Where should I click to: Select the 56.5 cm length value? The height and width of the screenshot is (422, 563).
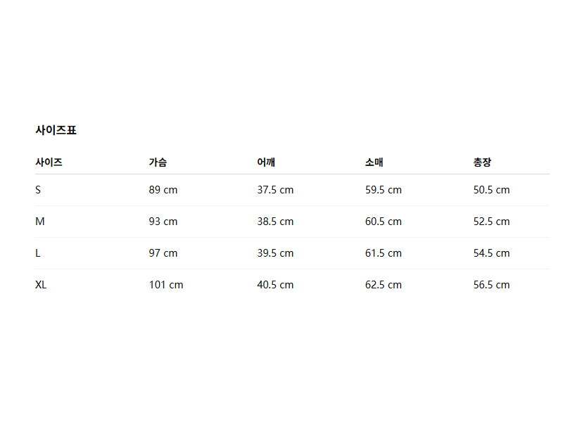(491, 285)
